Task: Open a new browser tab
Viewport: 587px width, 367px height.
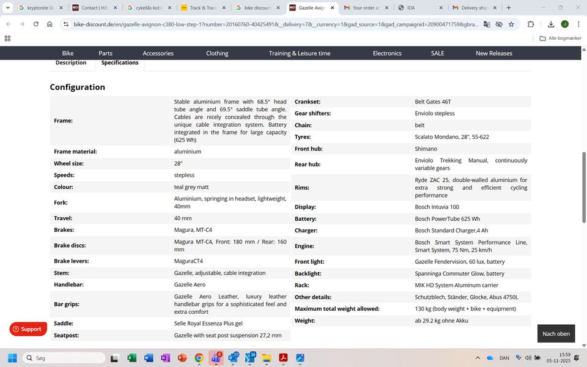Action: 508,7
